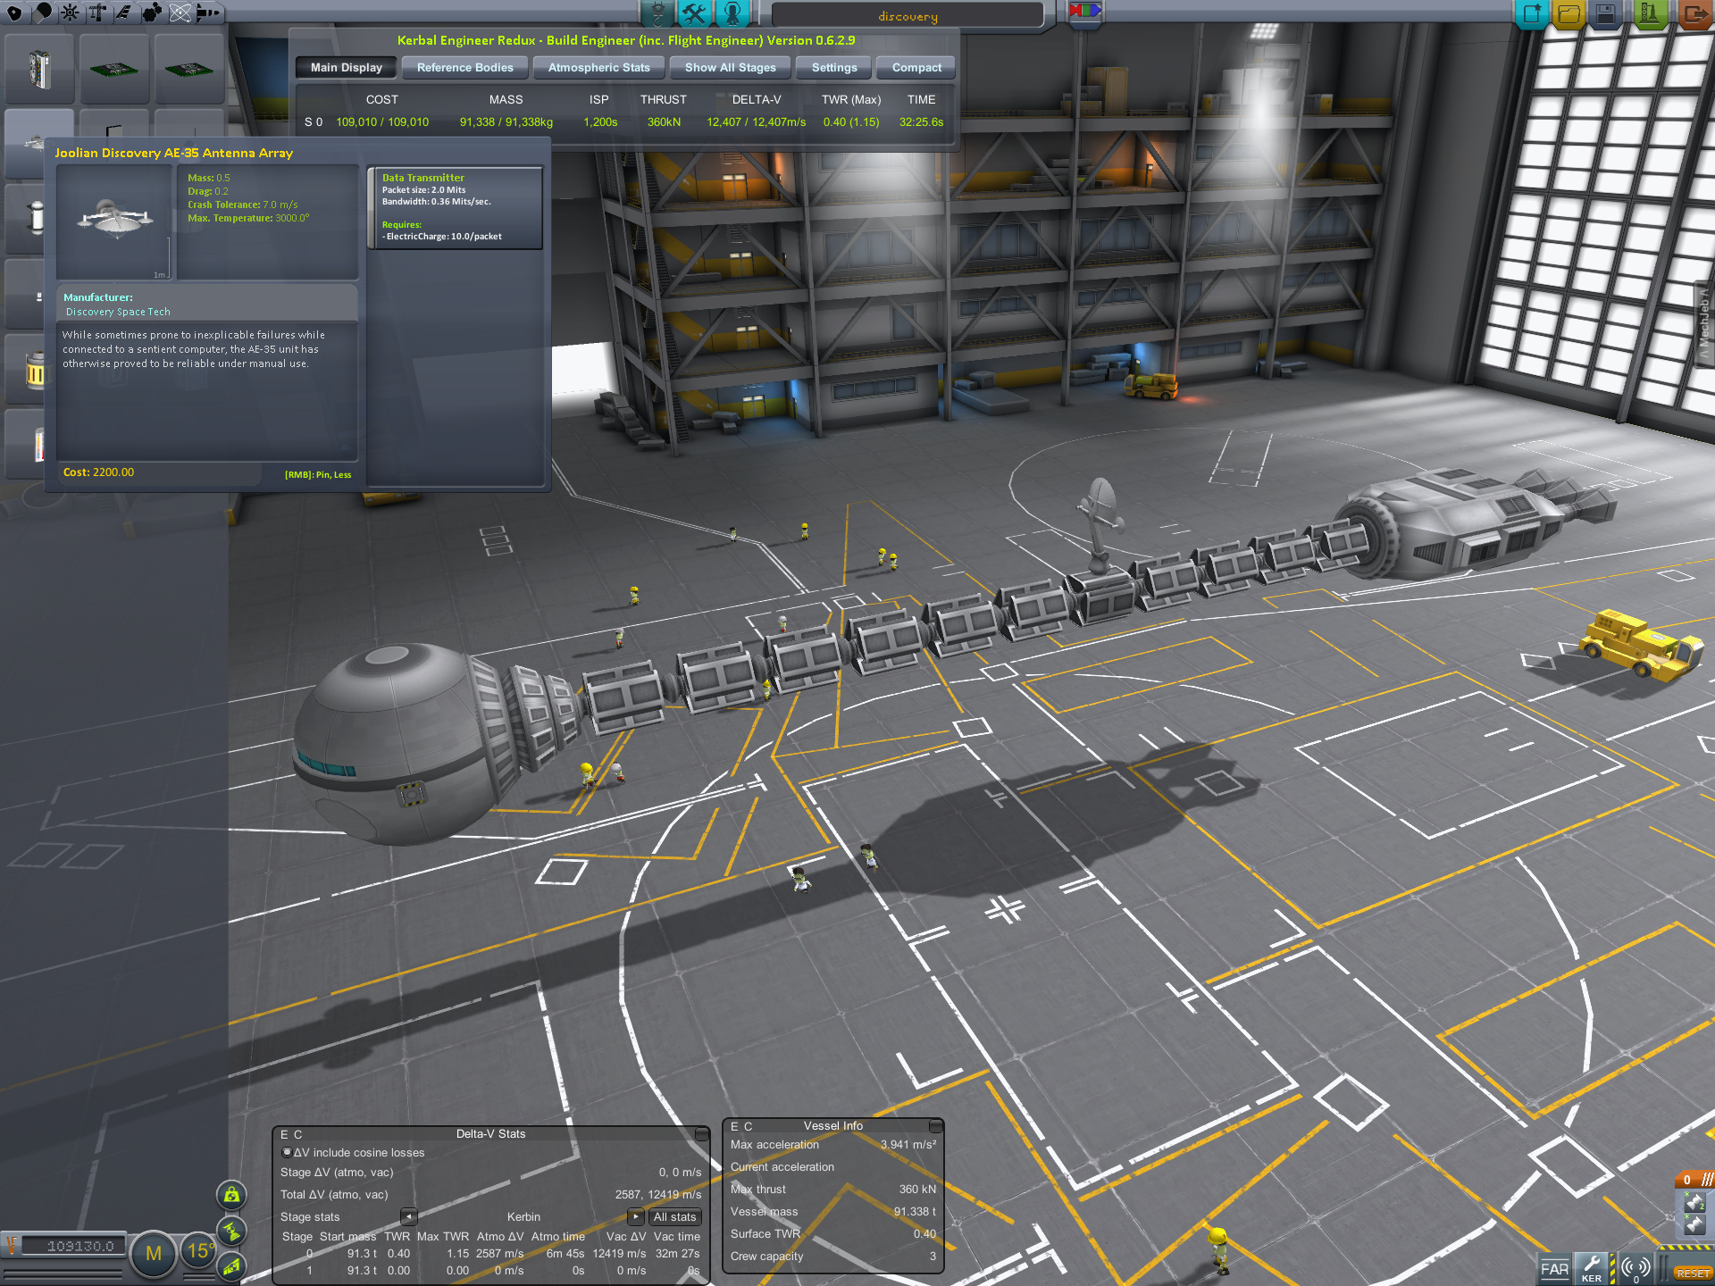Click E in Delta-V Stats window

(285, 1134)
